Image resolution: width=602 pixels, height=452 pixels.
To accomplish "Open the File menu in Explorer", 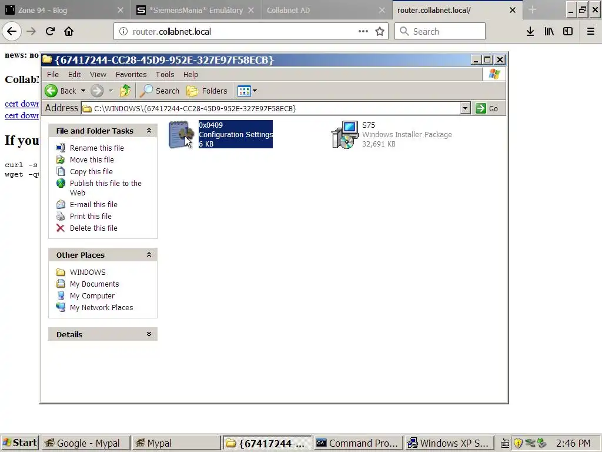I will coord(52,75).
